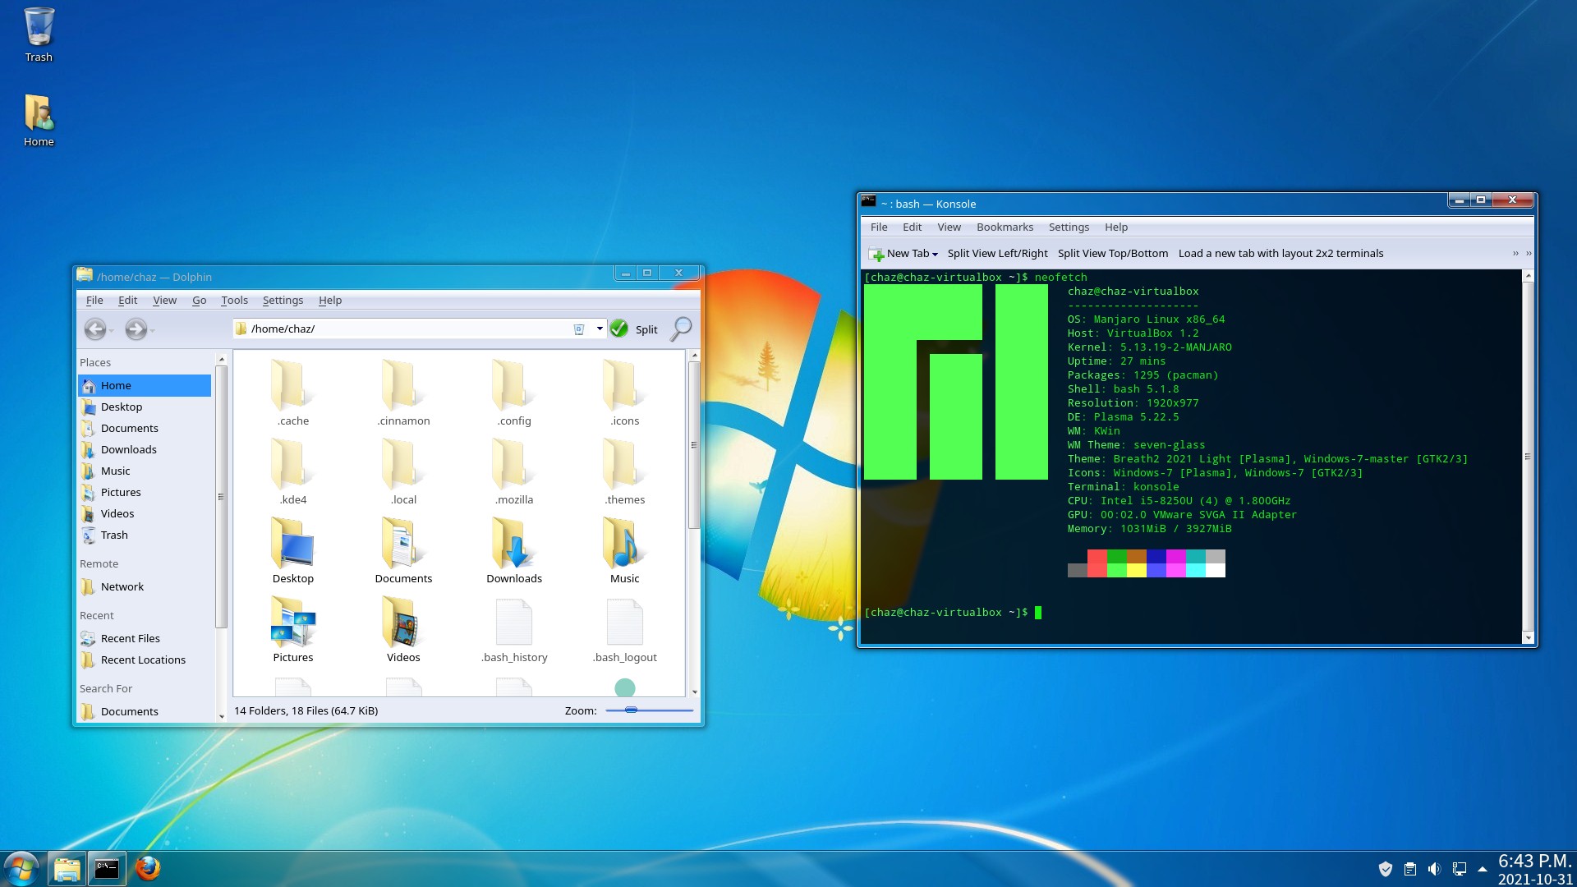1577x887 pixels.
Task: Open the New Tab dropdown in Konsole
Action: [x=935, y=254]
